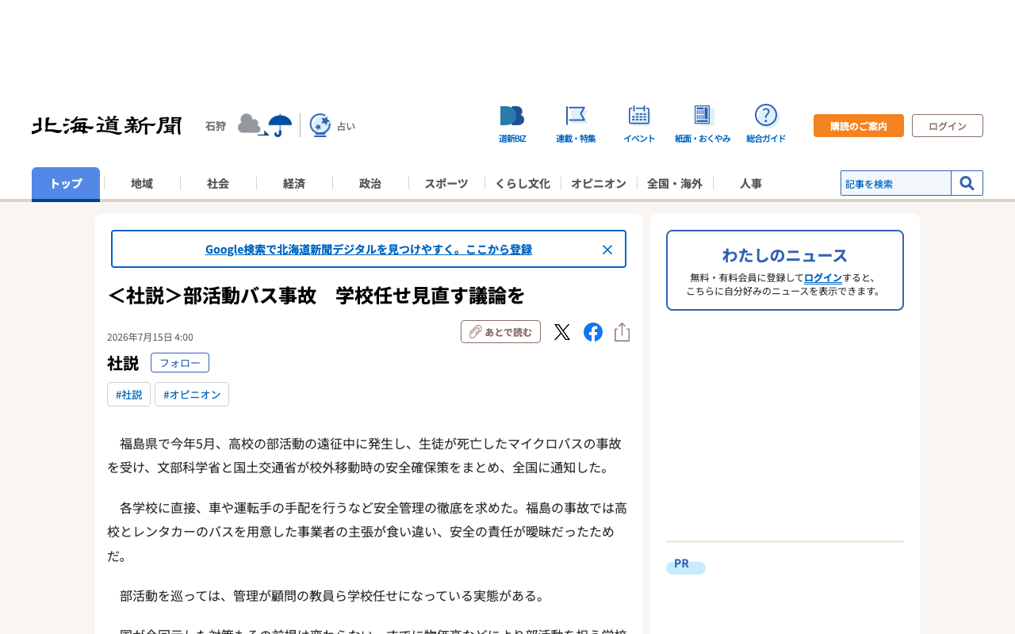This screenshot has width=1015, height=634.
Task: Select the トップ navigation tab
Action: coord(66,183)
